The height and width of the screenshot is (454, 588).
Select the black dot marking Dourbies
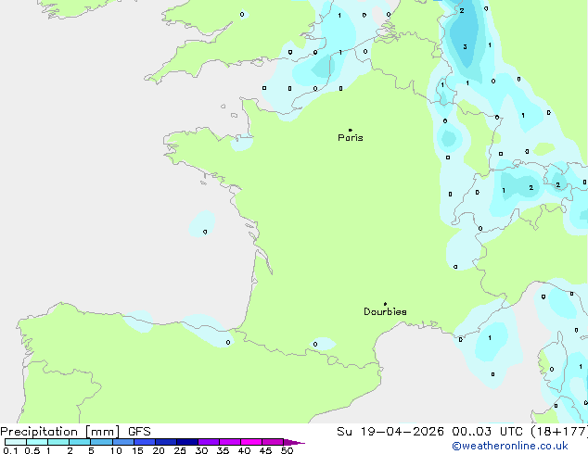(x=385, y=304)
